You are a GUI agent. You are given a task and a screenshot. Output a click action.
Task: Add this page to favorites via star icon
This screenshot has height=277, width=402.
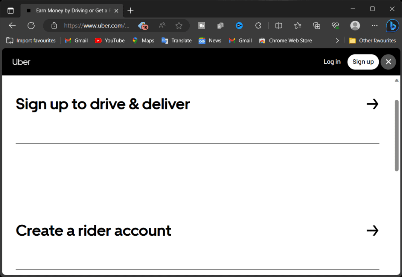[179, 26]
